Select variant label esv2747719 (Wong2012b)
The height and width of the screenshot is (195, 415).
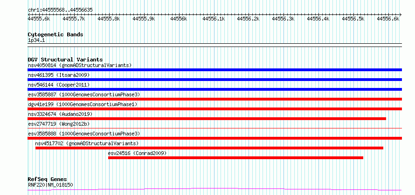pos(59,124)
